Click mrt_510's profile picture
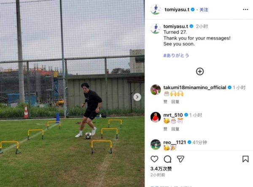 pyautogui.click(x=156, y=117)
